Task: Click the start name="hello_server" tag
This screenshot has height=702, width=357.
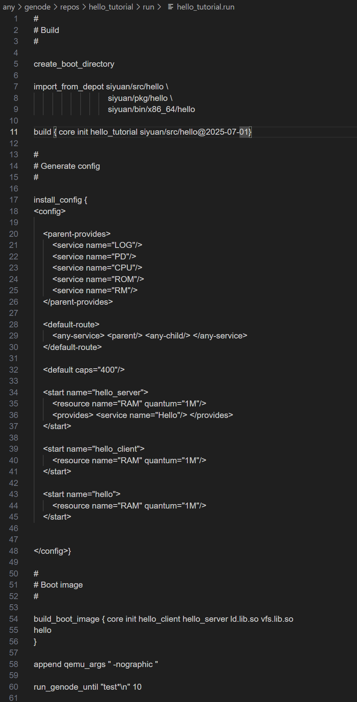Action: click(x=96, y=393)
